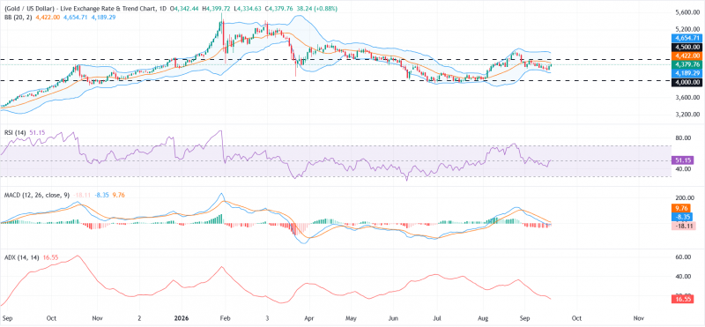Click the 80.00 label on RSI axis
The width and height of the screenshot is (705, 327).
pyautogui.click(x=684, y=138)
